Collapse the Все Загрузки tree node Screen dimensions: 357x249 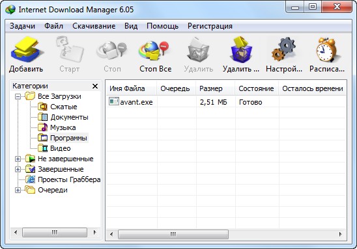click(x=18, y=97)
